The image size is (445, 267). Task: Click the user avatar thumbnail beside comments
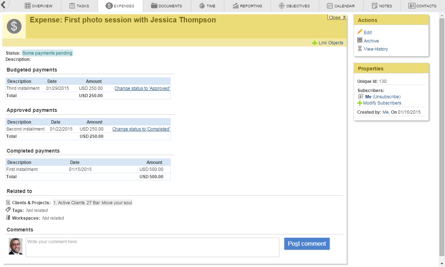pos(16,246)
